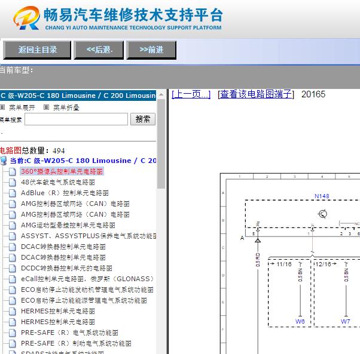Screen dimensions: 360x354
Task: Click document icon beside second HERMES控制单元电路图
Action: coord(13,322)
